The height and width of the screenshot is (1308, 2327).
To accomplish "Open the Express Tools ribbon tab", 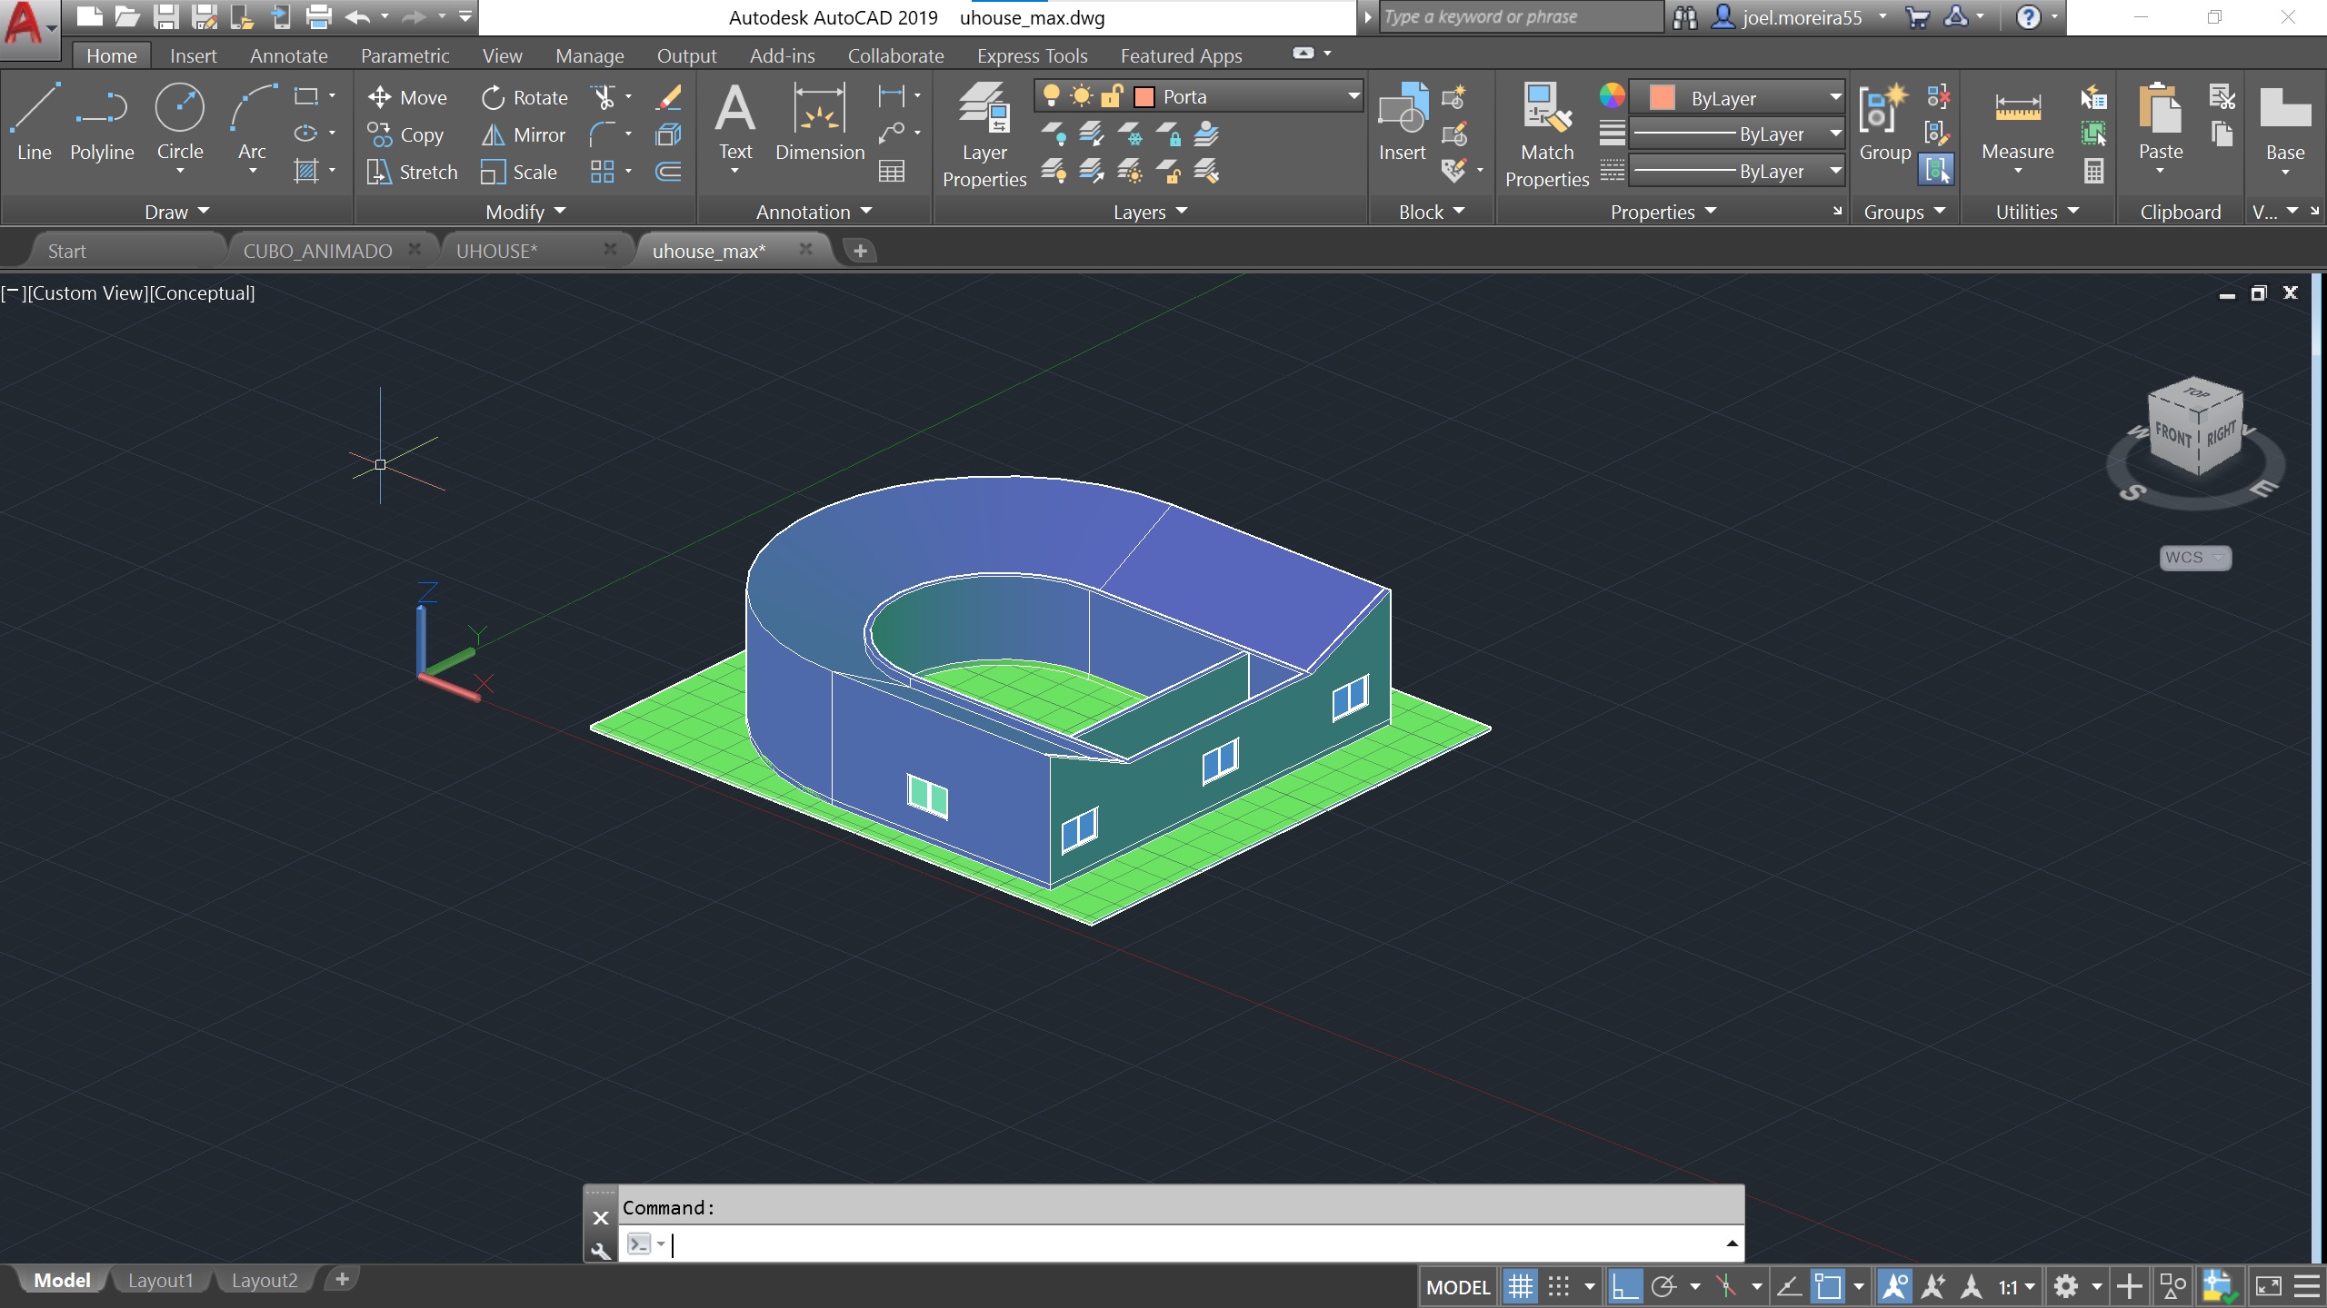I will (x=1032, y=55).
